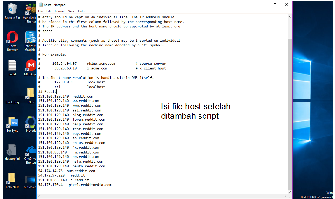Open the File menu

[x=40, y=11]
